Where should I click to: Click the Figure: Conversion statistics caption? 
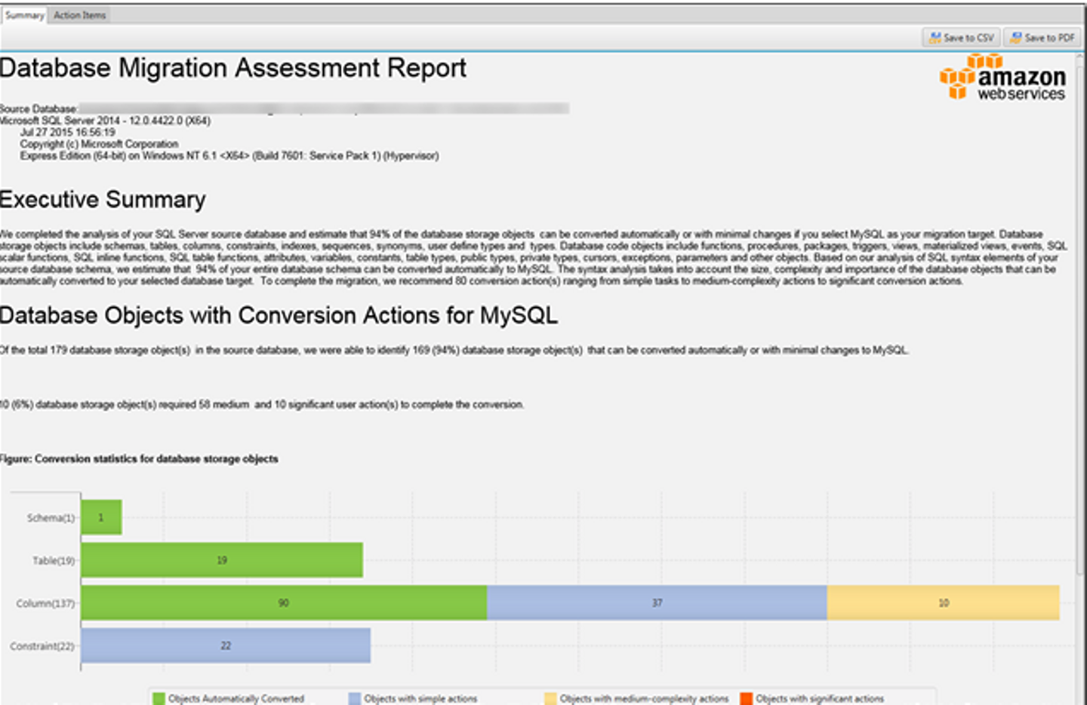(139, 458)
